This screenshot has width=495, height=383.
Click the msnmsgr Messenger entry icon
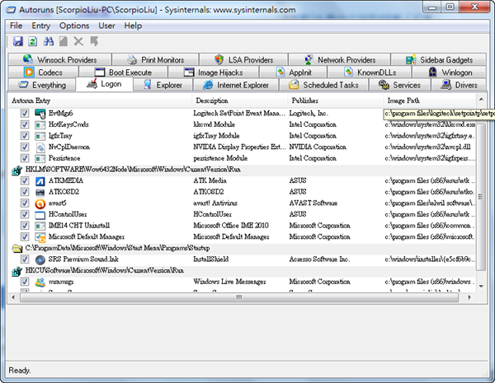click(x=40, y=282)
